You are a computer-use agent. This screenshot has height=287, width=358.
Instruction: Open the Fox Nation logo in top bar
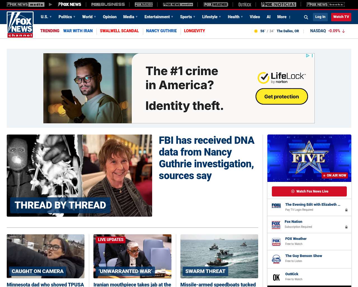144,4
